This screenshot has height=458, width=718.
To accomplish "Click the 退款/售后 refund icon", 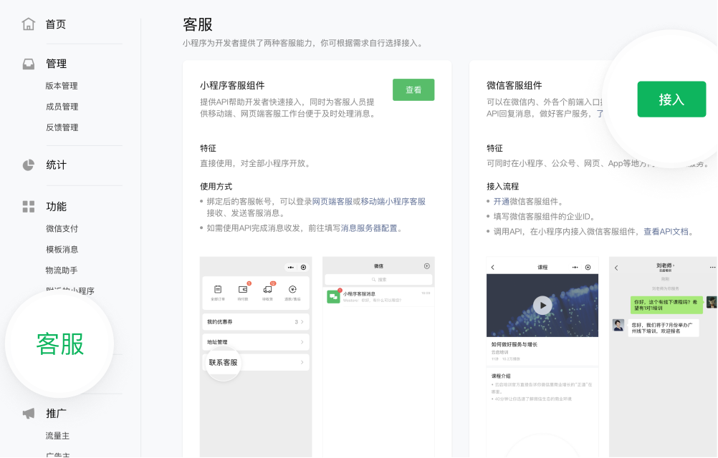I will coord(293,288).
